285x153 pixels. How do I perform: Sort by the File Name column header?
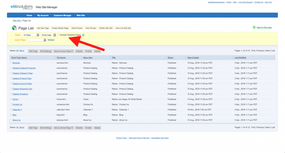(61, 58)
